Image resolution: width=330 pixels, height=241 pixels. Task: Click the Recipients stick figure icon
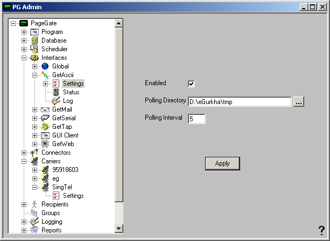tap(34, 204)
